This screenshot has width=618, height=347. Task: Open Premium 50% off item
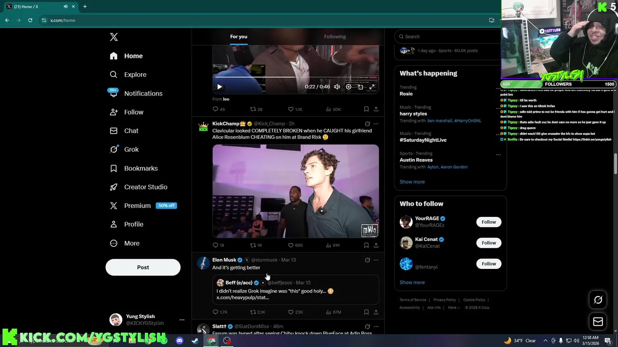(x=143, y=205)
